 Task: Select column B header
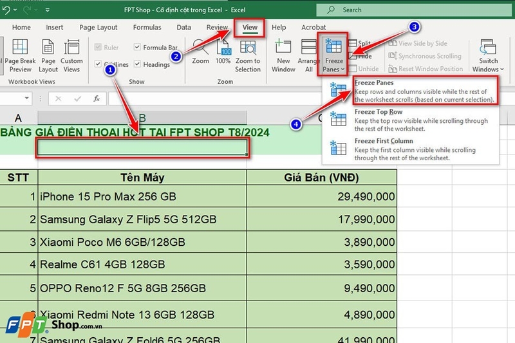(x=142, y=118)
